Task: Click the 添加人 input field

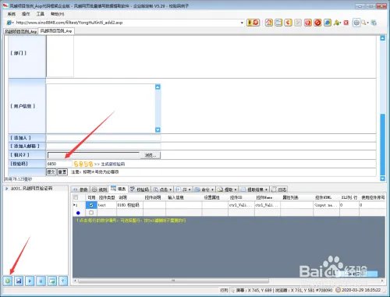Action: coord(104,138)
